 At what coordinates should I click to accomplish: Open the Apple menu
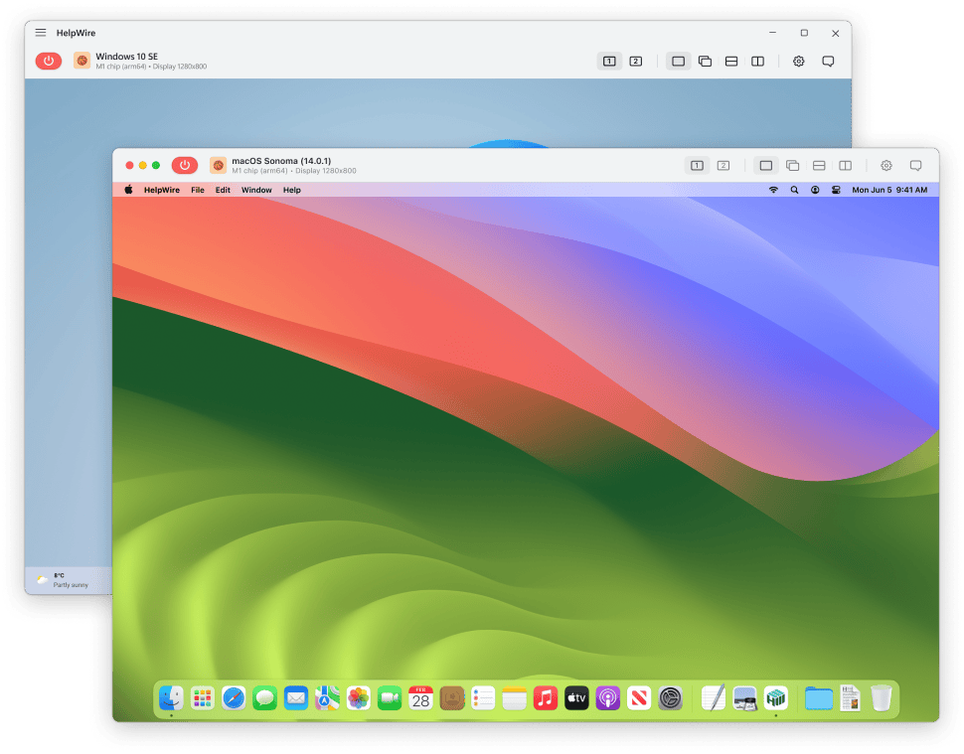[128, 190]
